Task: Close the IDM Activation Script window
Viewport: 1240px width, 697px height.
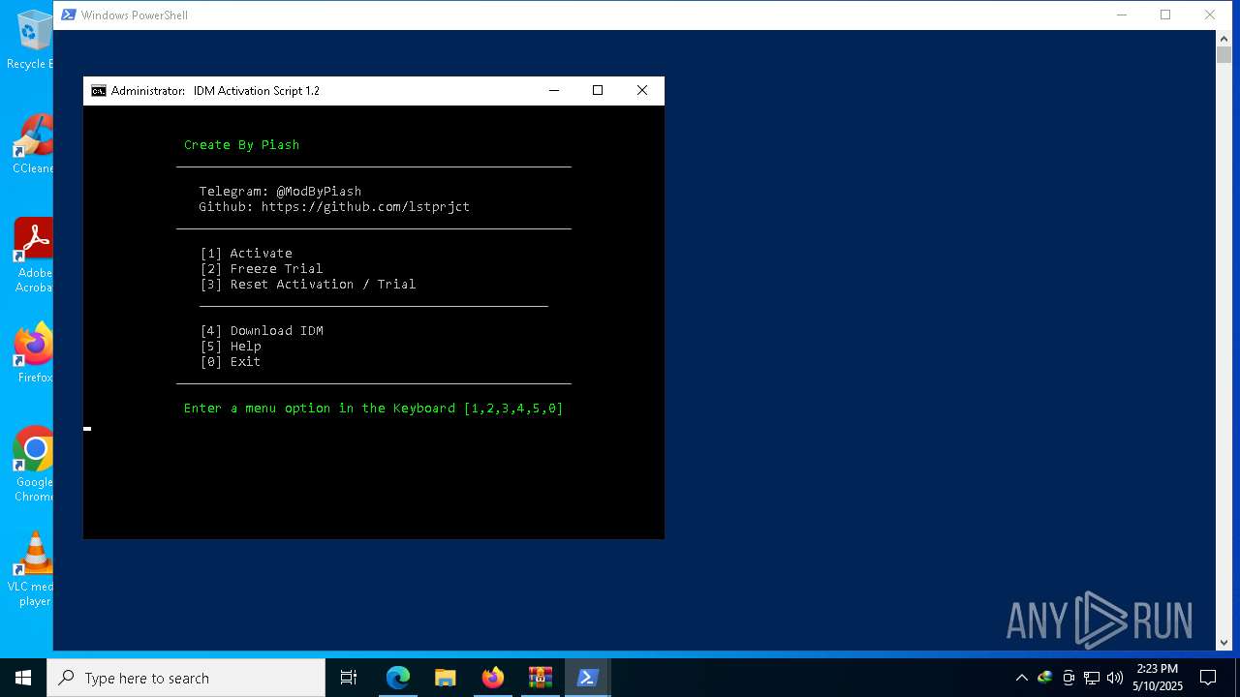Action: pos(641,90)
